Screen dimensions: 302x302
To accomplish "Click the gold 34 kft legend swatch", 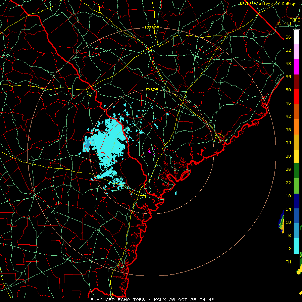I will (296, 142).
